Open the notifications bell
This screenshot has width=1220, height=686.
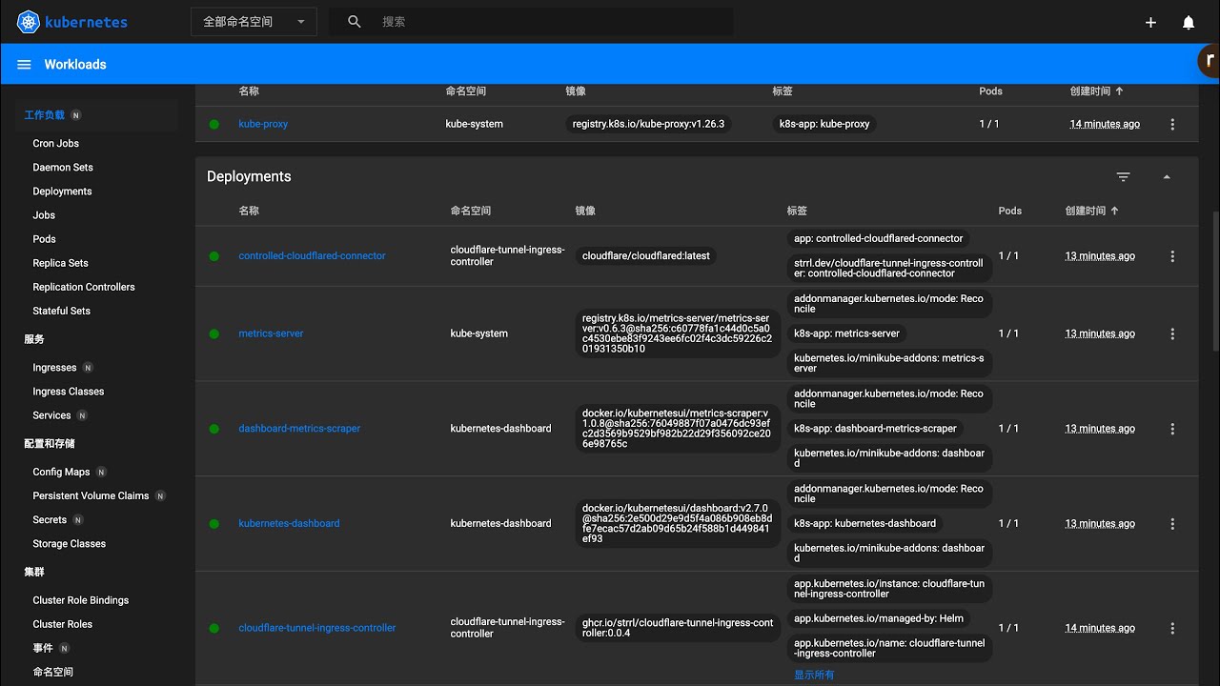[x=1189, y=22]
